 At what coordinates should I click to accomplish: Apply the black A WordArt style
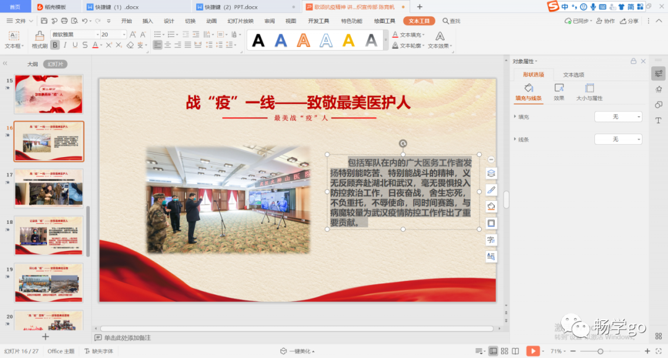pos(258,40)
